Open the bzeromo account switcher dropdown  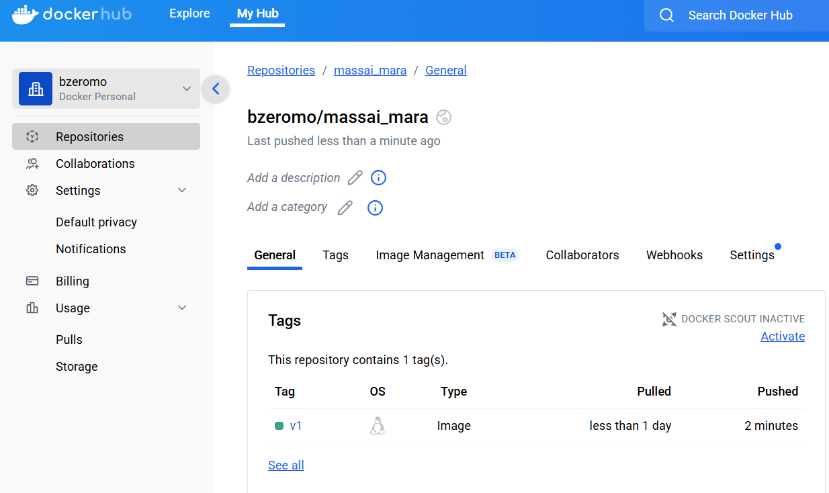point(106,89)
